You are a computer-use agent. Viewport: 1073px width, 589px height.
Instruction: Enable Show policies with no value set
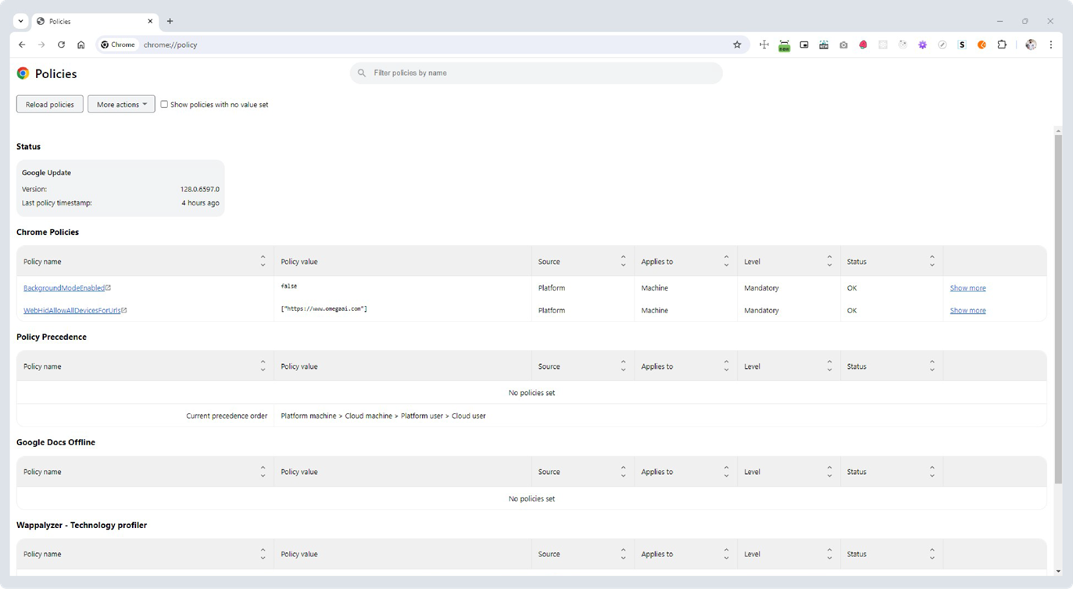[x=164, y=104]
